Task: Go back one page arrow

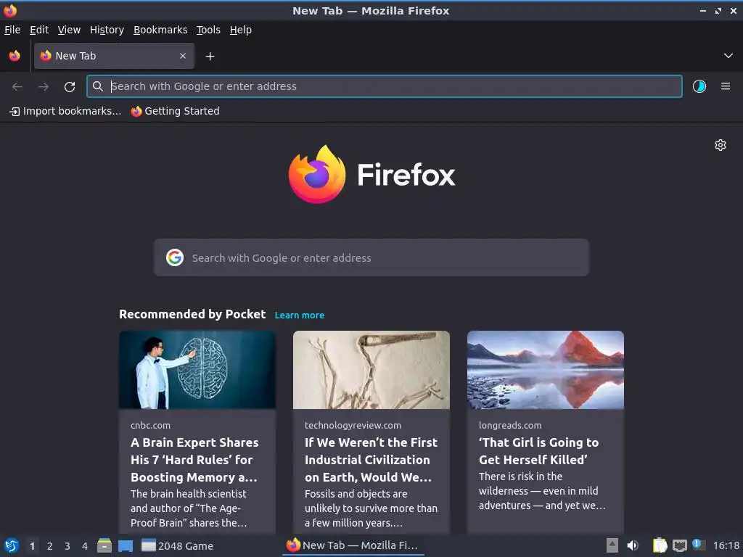Action: click(17, 87)
